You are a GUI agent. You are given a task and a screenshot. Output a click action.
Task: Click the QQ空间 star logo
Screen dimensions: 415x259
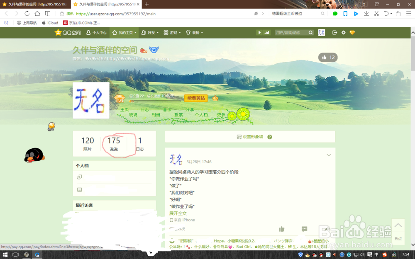[58, 32]
